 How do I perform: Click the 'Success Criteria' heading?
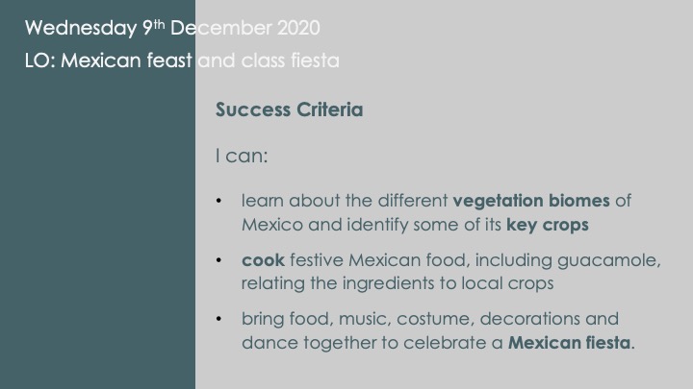point(290,109)
